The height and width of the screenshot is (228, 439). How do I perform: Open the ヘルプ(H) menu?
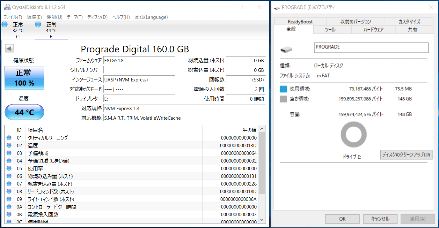[121, 17]
